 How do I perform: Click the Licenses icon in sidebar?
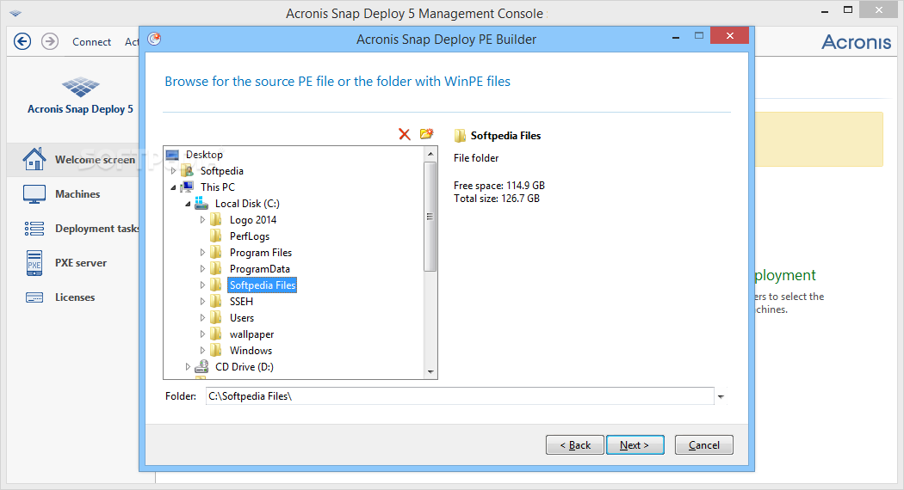[34, 297]
